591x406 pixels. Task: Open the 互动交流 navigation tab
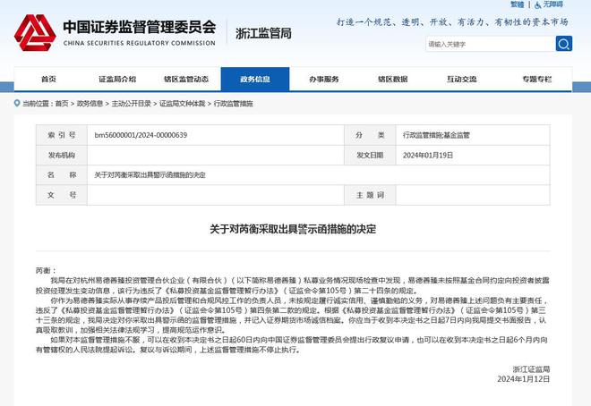point(462,79)
